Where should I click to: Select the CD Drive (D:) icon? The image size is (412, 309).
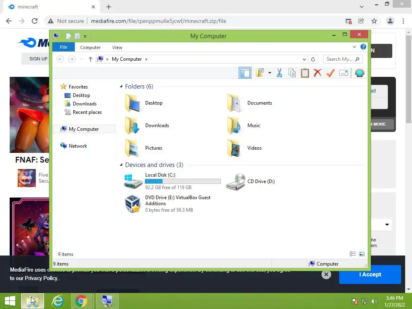(x=235, y=181)
